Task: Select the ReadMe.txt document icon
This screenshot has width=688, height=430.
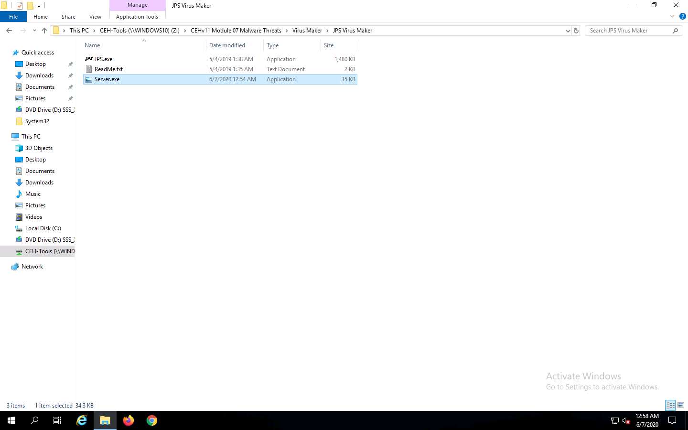Action: (88, 69)
